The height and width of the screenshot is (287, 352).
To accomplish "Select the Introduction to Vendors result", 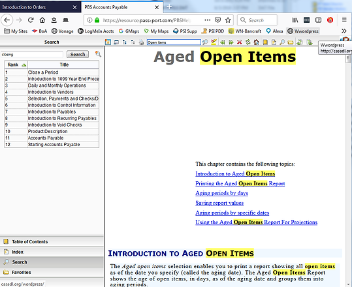I will pyautogui.click(x=52, y=92).
